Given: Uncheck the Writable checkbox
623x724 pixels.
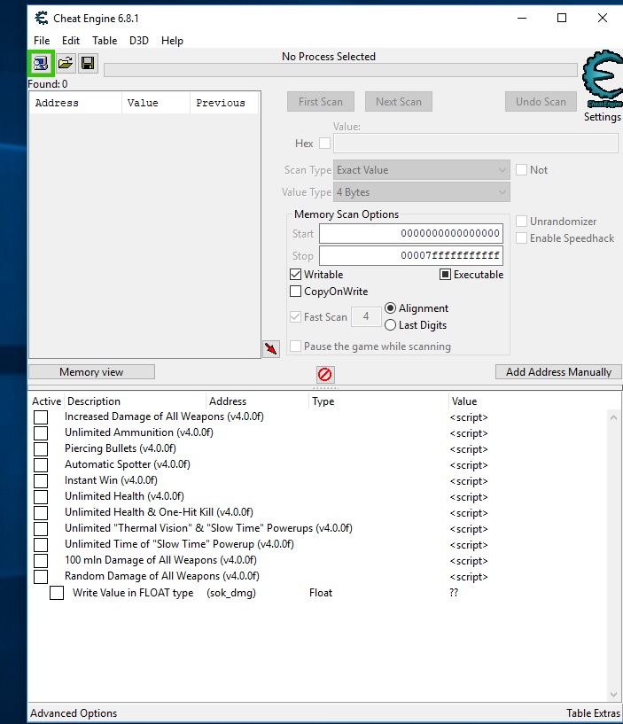Looking at the screenshot, I should coord(296,275).
